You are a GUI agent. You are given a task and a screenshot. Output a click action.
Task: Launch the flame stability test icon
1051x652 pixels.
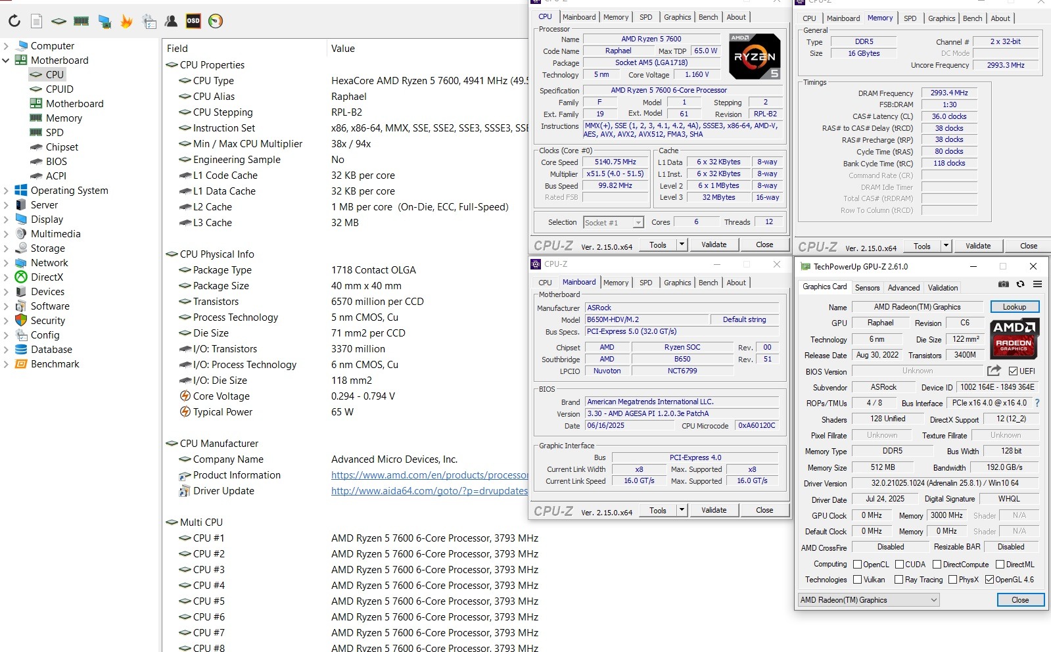point(126,21)
